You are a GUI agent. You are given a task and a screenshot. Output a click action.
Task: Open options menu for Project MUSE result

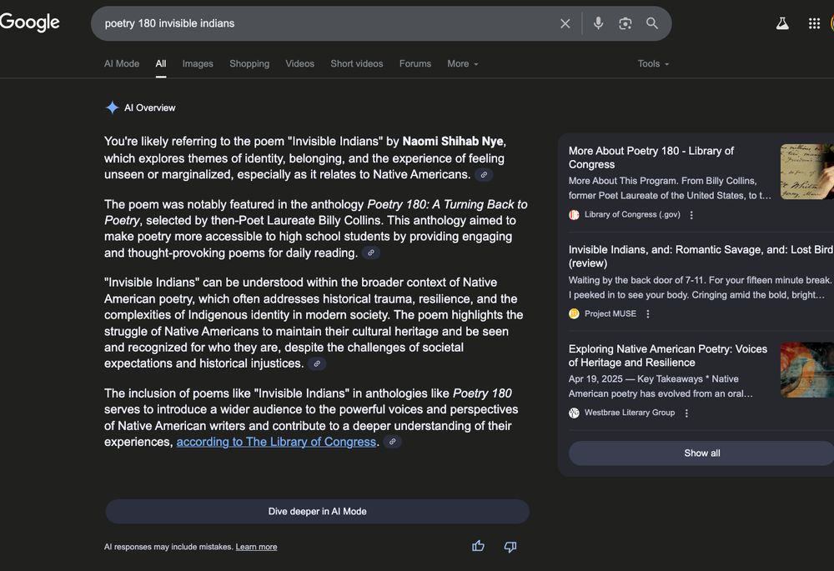click(648, 313)
